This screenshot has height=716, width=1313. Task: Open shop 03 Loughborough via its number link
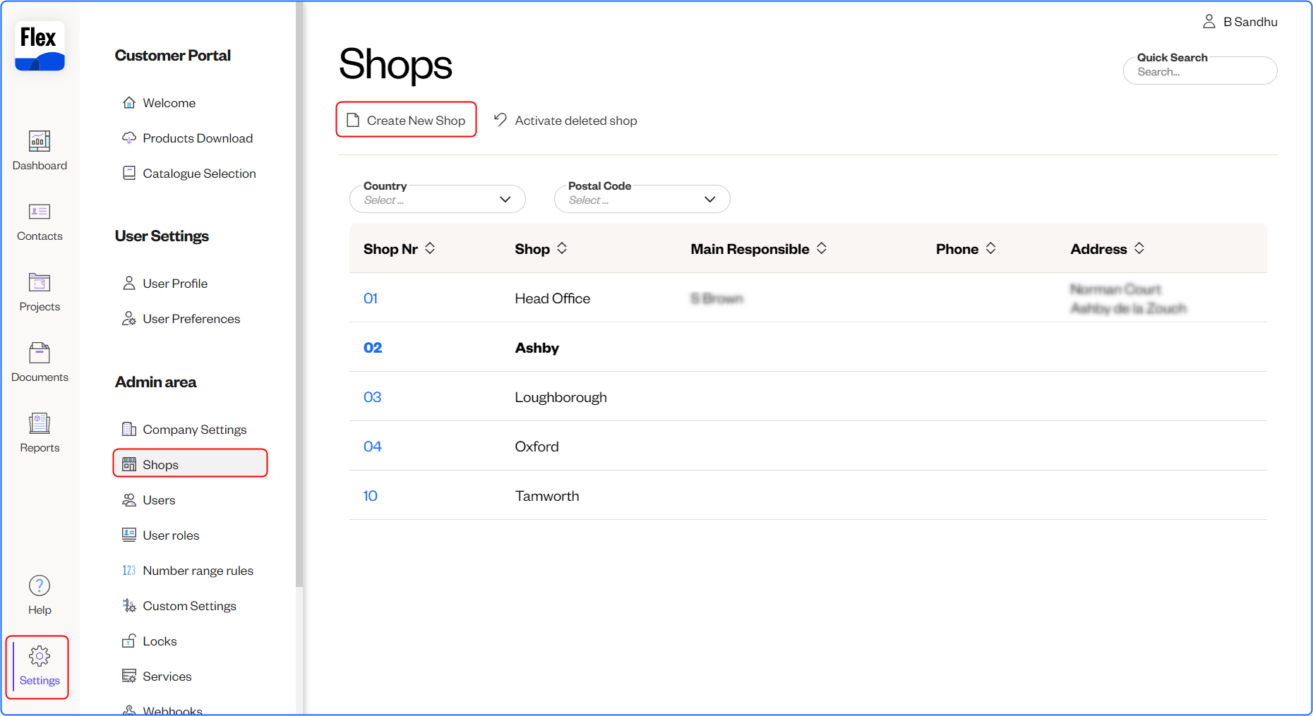coord(372,396)
